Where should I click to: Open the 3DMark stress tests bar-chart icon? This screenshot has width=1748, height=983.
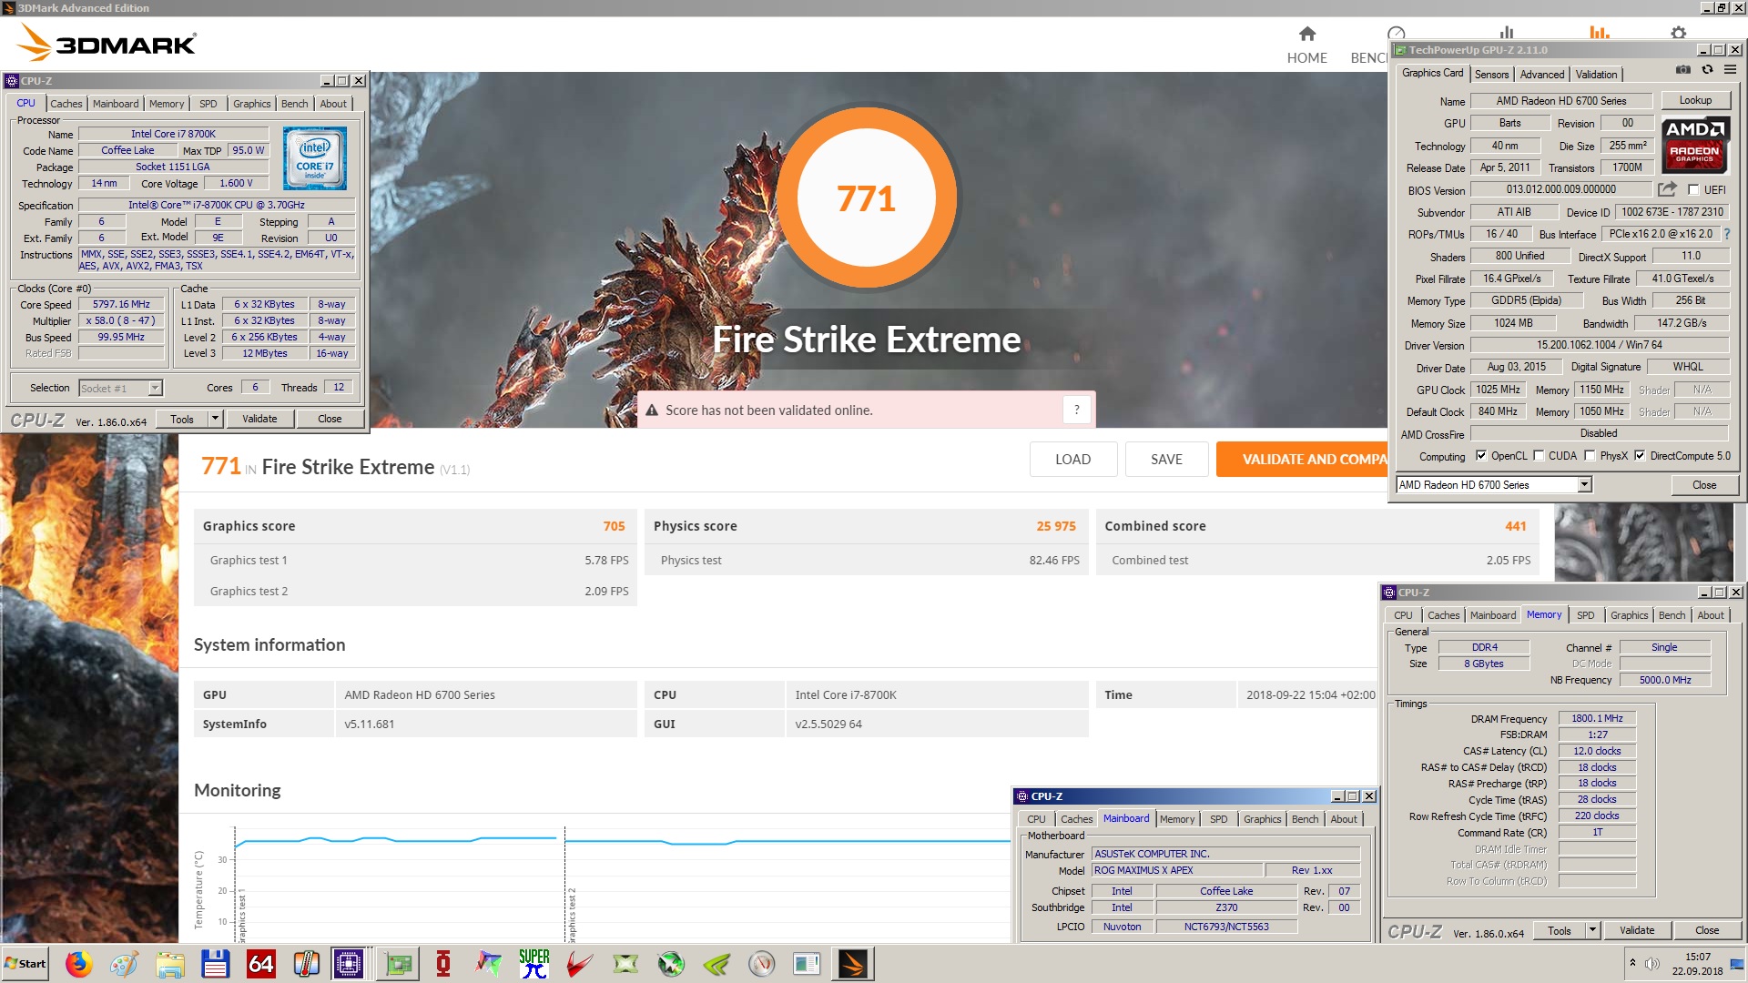tap(1507, 32)
